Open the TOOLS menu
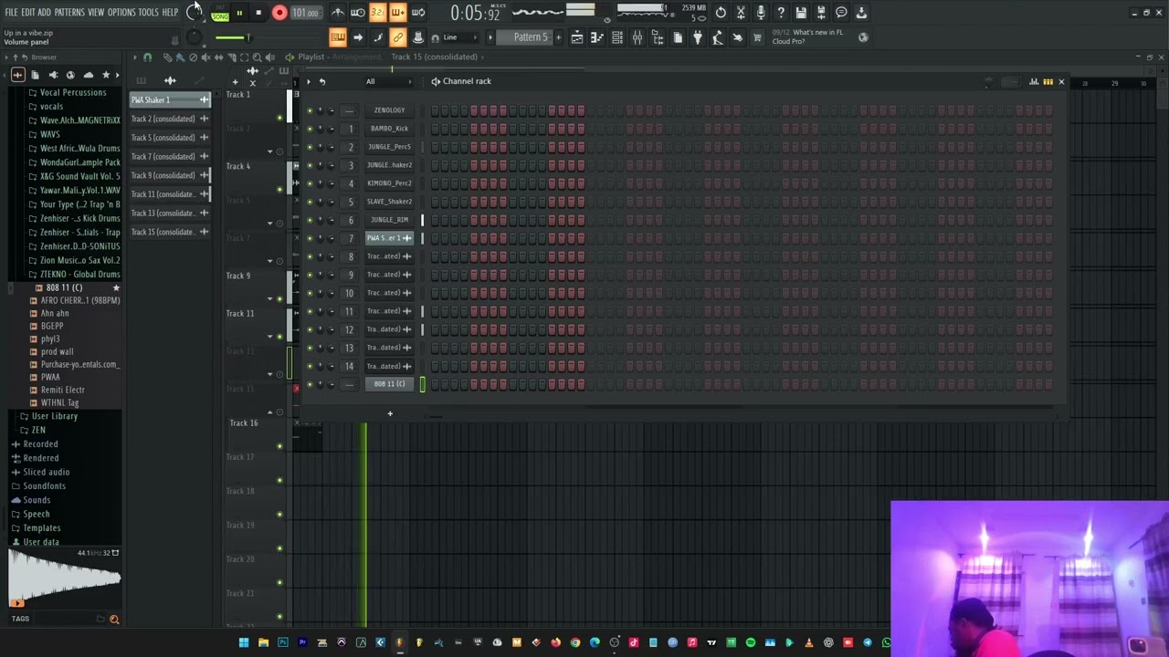 pyautogui.click(x=149, y=13)
